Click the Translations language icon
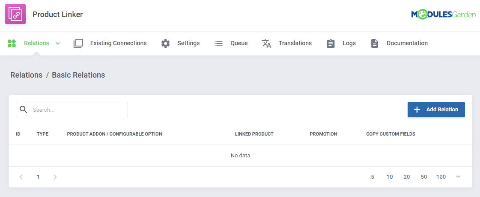The image size is (480, 197). (267, 43)
